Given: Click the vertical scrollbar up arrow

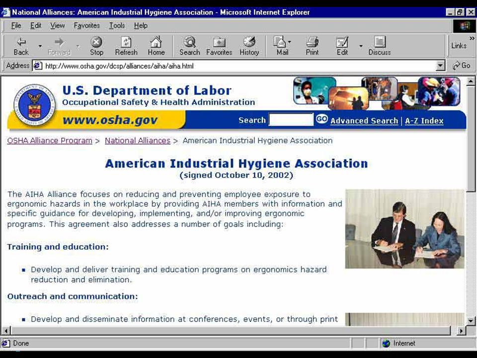Looking at the screenshot, I should (471, 81).
